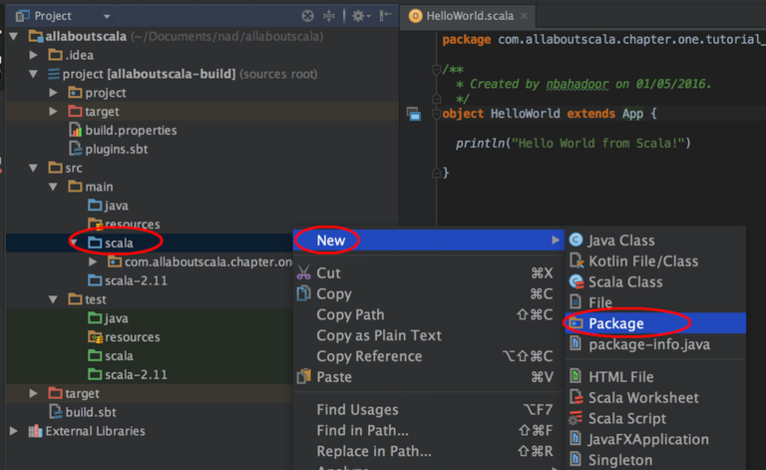Expand the nested project folder
The width and height of the screenshot is (766, 470).
(x=53, y=93)
